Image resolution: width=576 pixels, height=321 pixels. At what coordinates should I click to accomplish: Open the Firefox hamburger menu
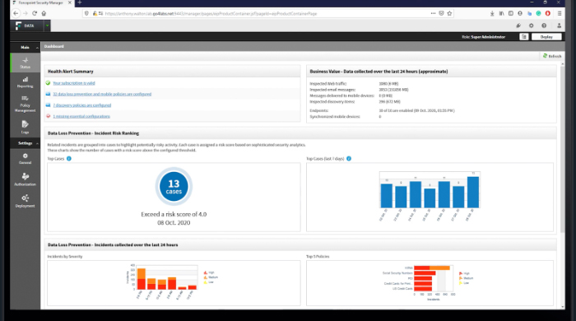[x=560, y=13]
